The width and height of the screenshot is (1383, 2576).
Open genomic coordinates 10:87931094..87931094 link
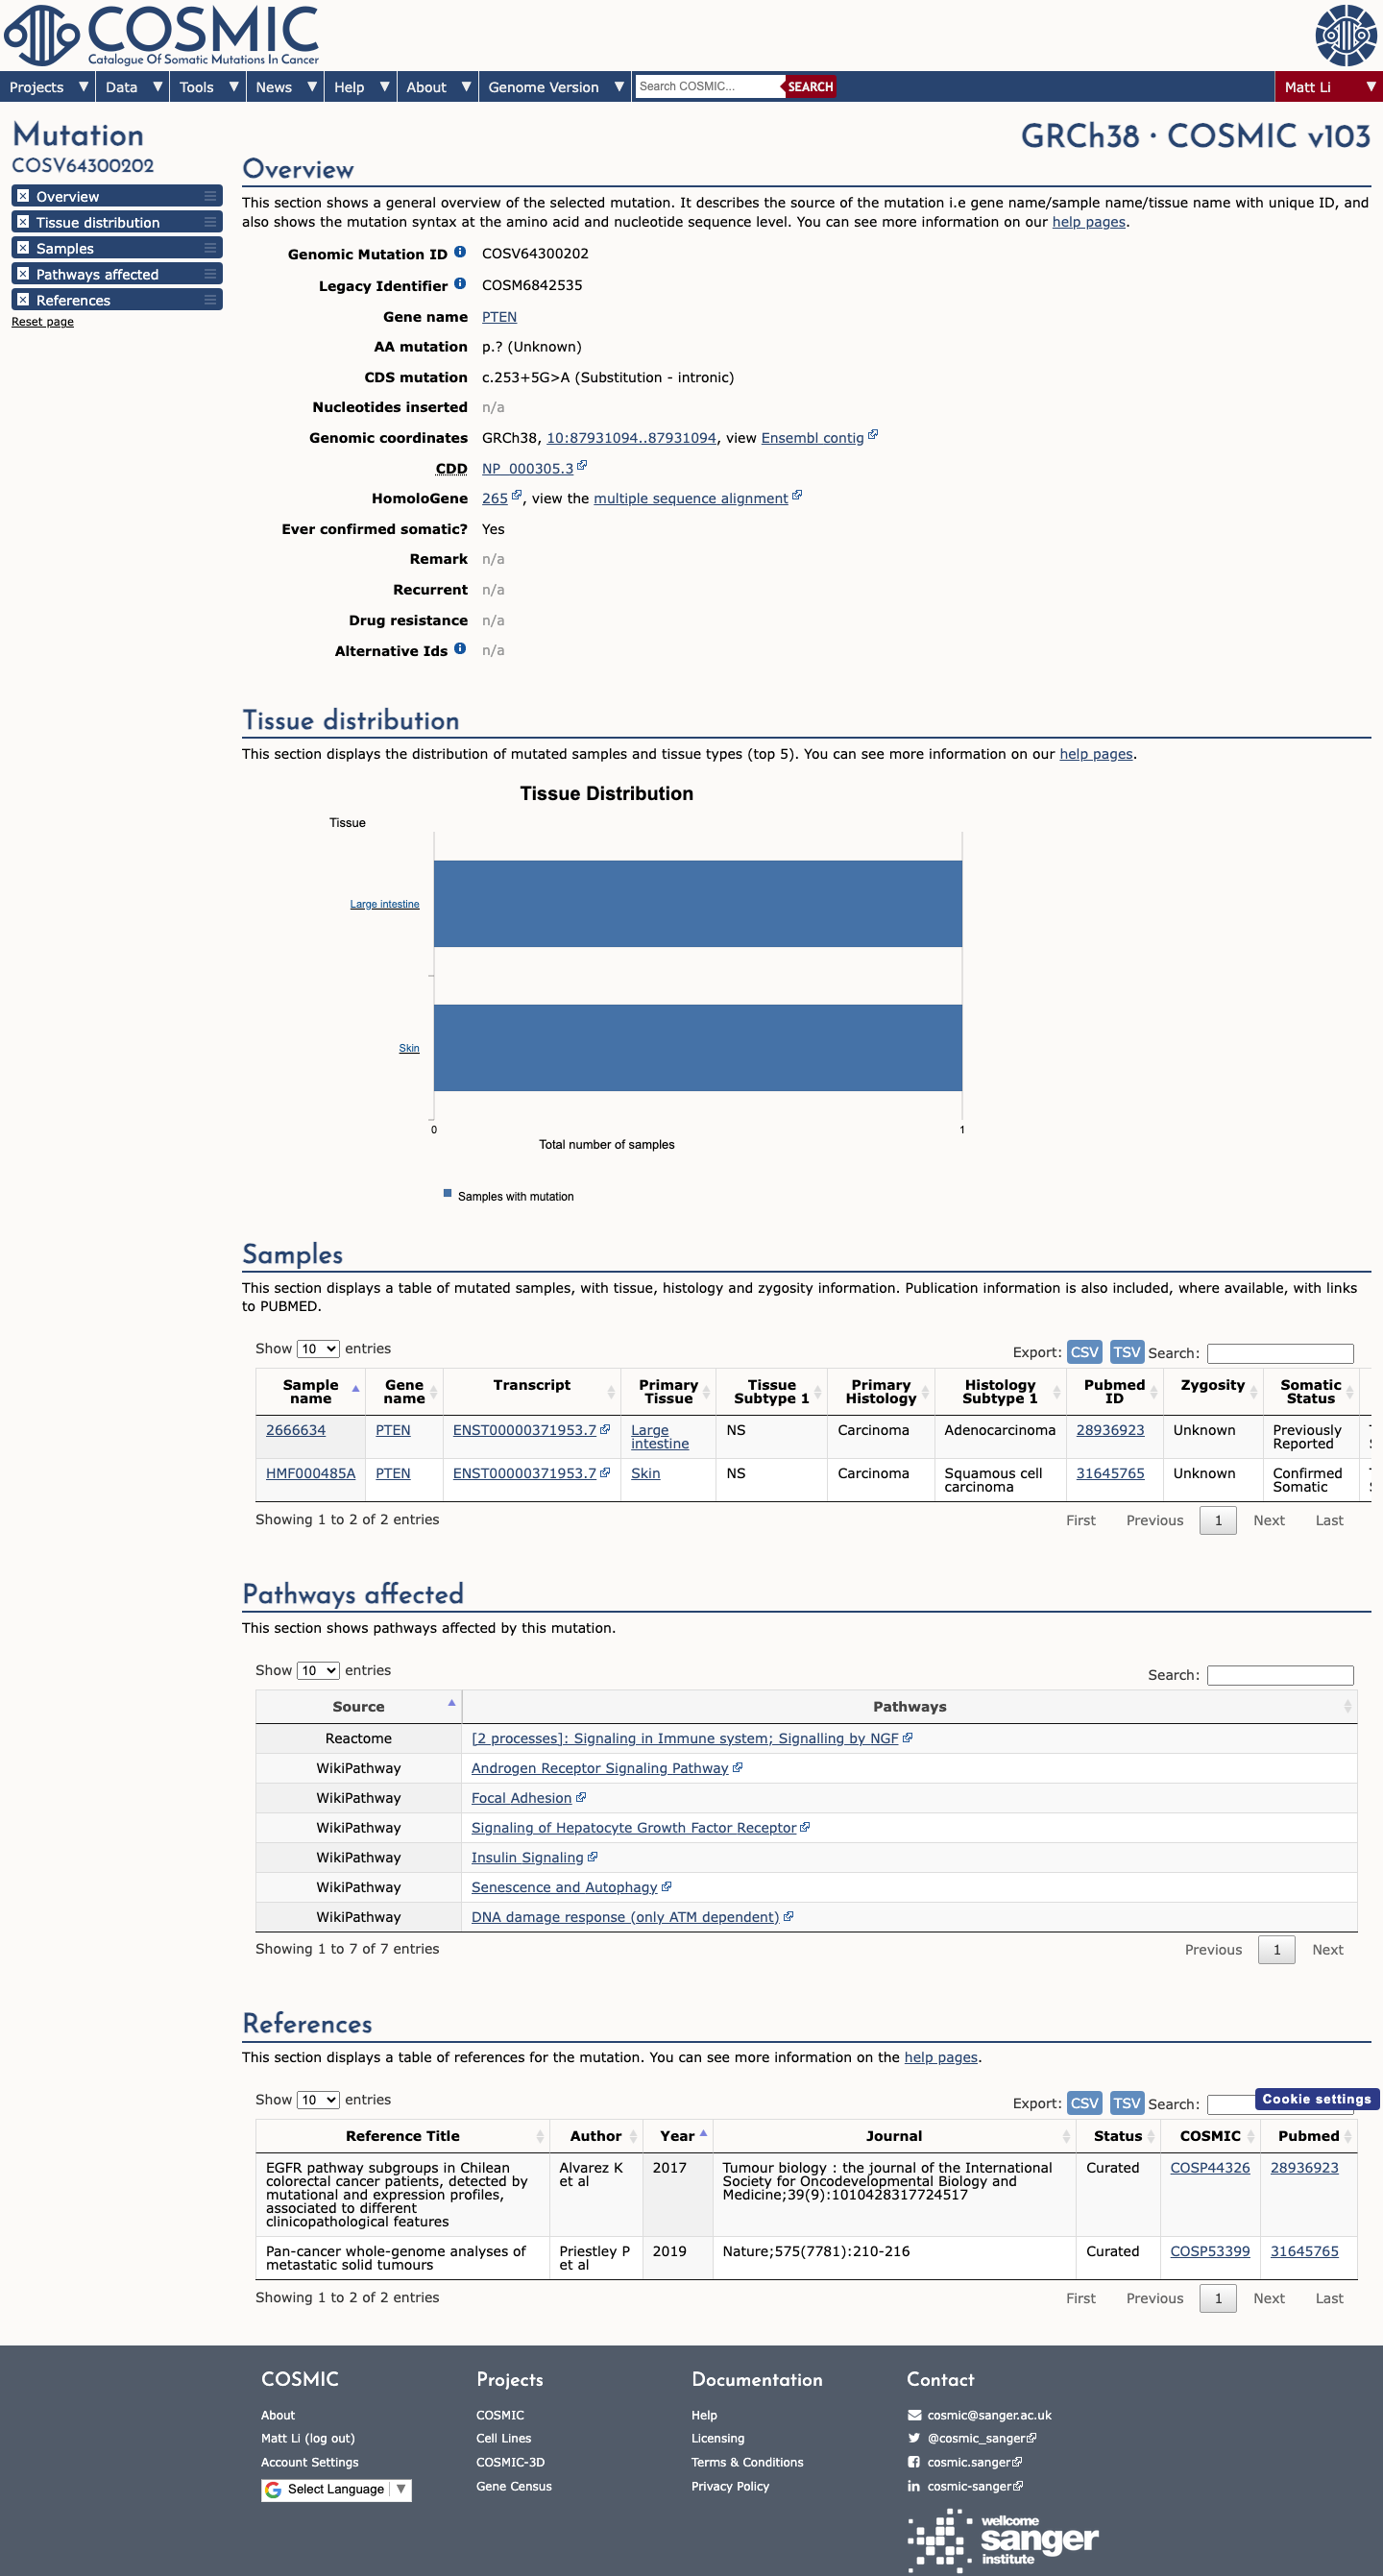(631, 438)
